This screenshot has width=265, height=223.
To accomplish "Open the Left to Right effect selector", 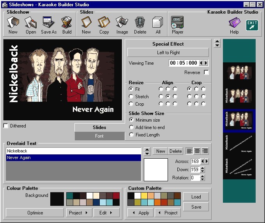I will click(x=168, y=53).
